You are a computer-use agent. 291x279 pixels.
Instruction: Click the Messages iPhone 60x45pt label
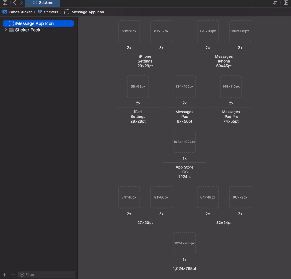click(224, 61)
